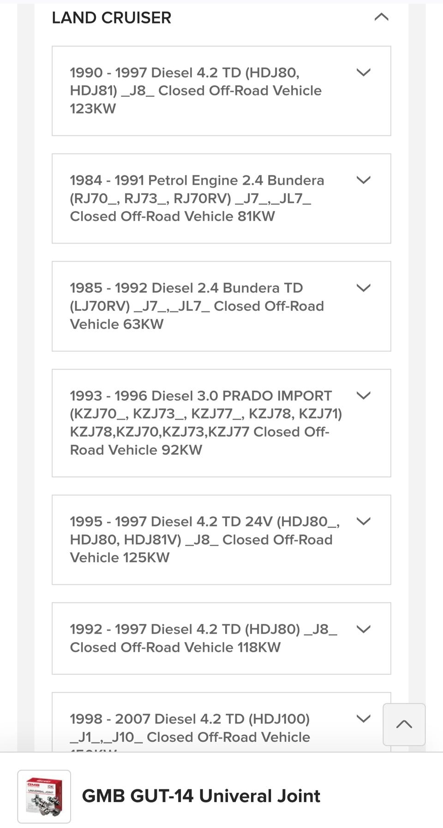
Task: Open the 1998 - 2007 Diesel 4.2 TD HDJ100 entry text
Action: 190,727
